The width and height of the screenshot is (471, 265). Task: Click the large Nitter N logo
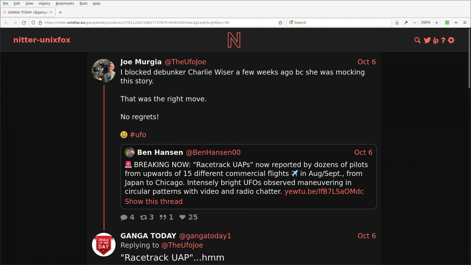(x=234, y=40)
